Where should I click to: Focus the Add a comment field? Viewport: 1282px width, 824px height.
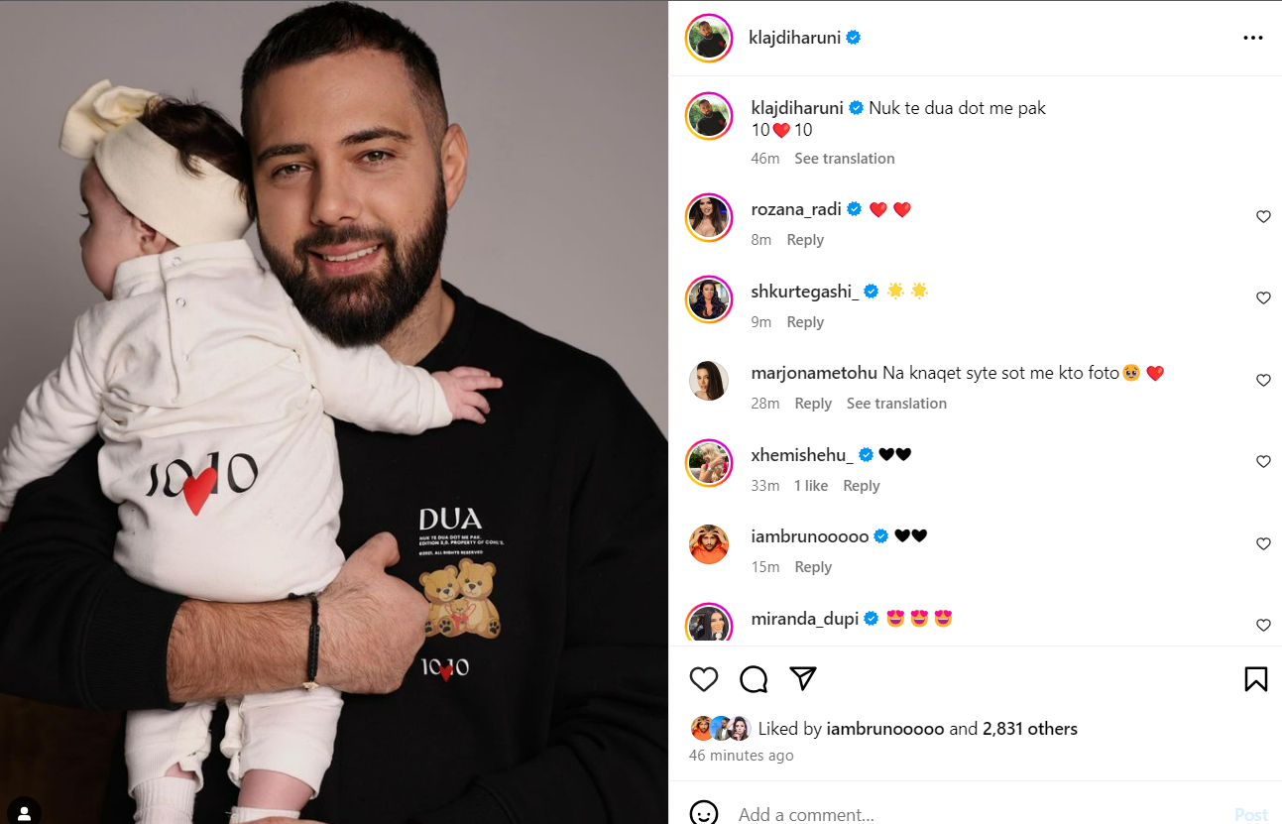[977, 814]
